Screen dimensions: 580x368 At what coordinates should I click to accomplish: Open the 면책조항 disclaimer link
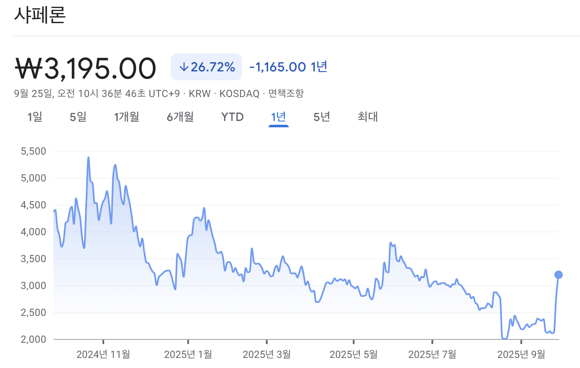[x=285, y=93]
